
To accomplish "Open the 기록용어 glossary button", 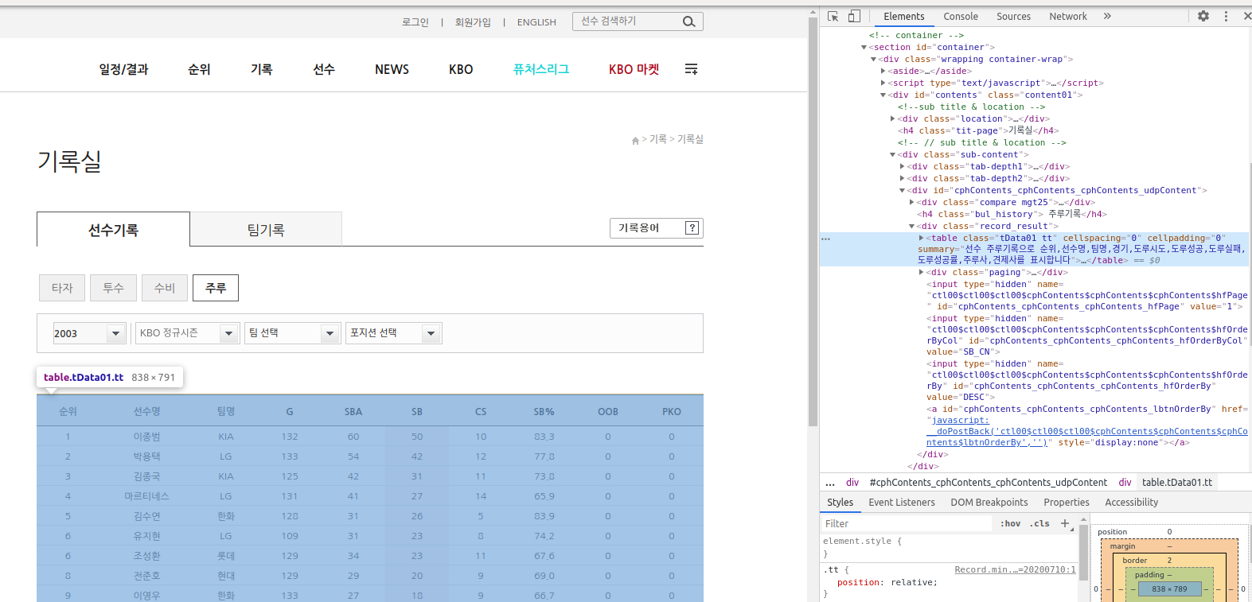I will point(656,228).
